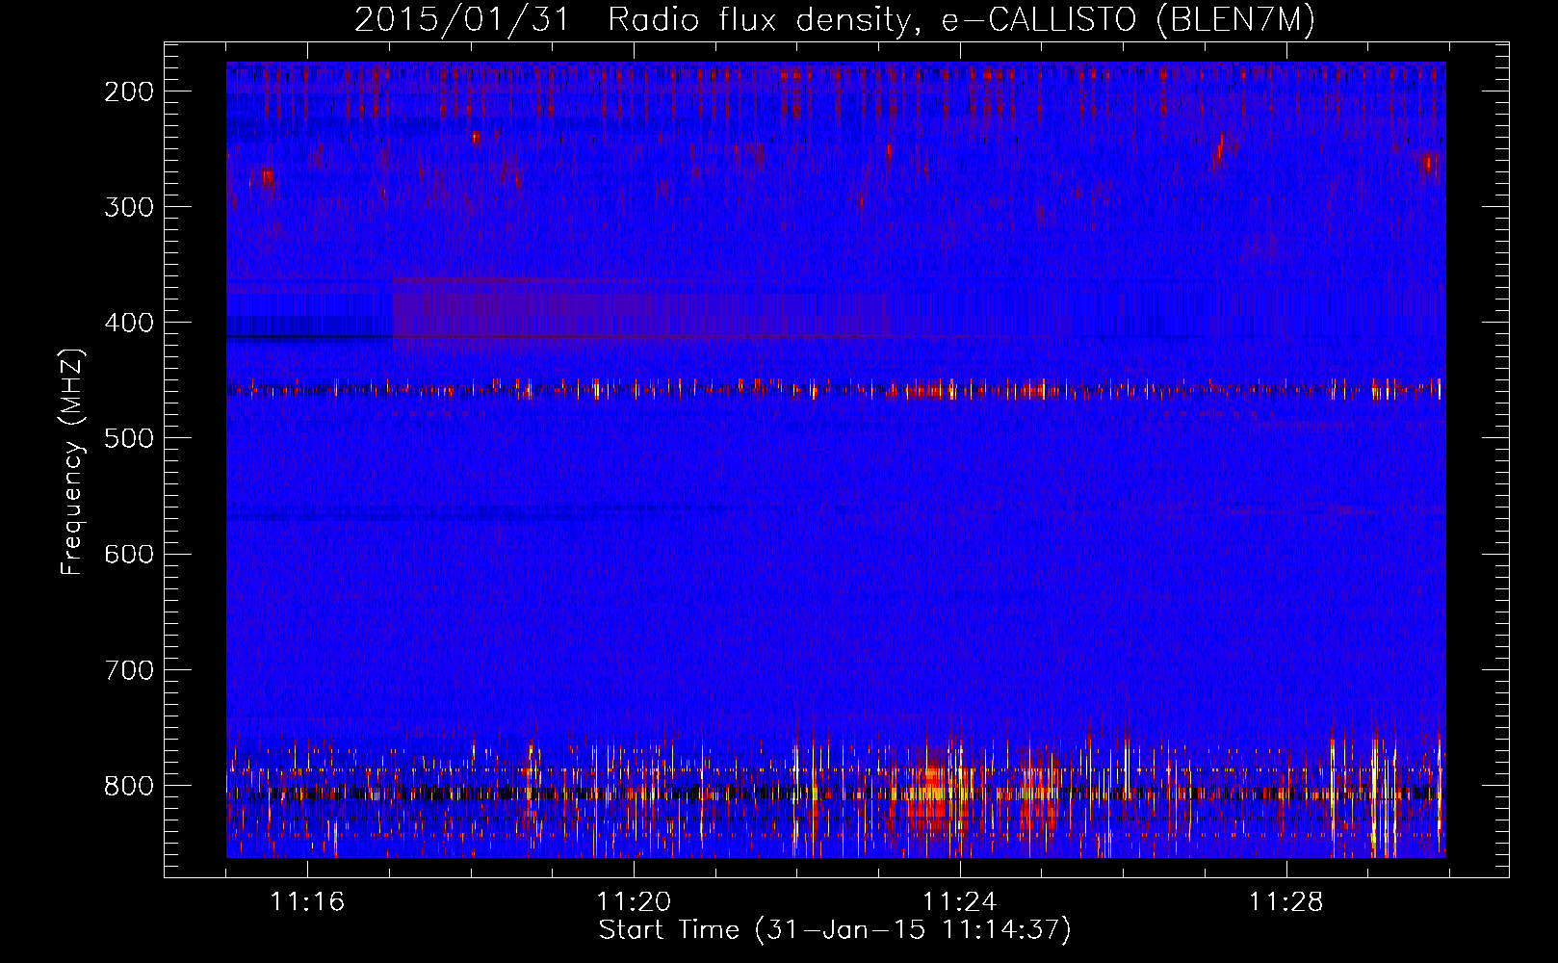Click the 700 frequency tick label
This screenshot has height=963, width=1558.
128,669
